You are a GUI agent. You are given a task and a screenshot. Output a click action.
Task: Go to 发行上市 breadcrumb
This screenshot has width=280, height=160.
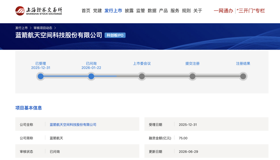(21, 28)
